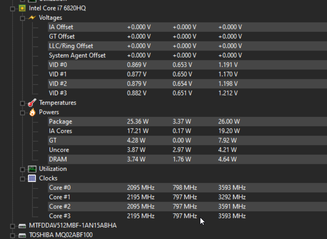
Task: Click the Intel Core i7 processor chip icon
Action: click(x=22, y=8)
